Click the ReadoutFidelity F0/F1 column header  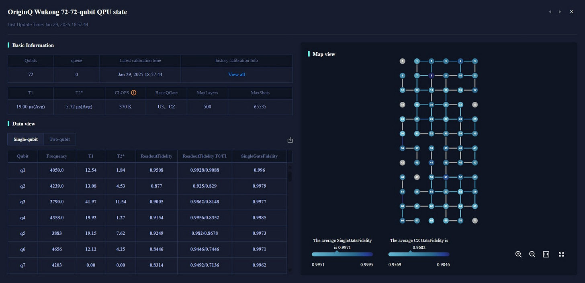205,156
